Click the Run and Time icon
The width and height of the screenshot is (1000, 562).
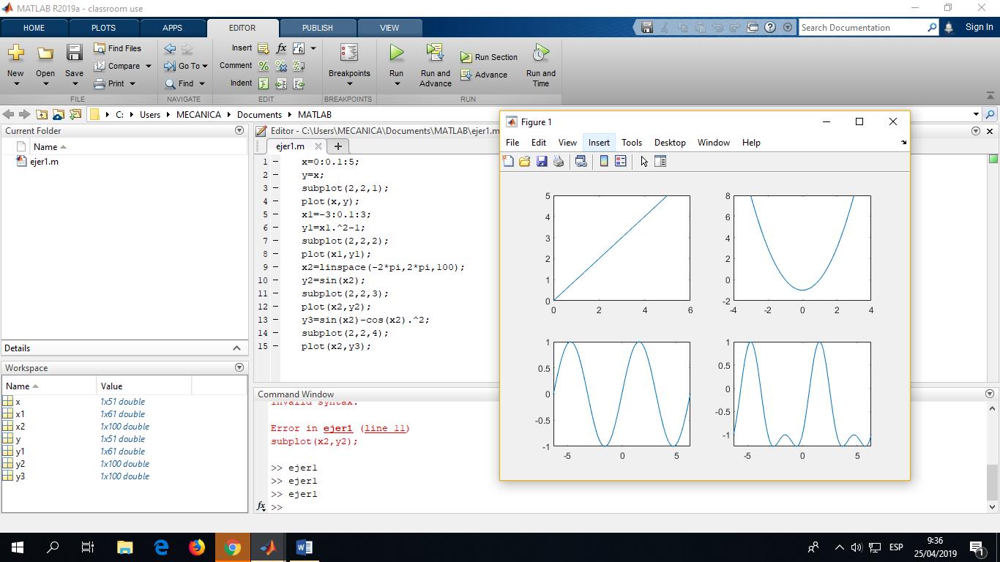(x=540, y=53)
